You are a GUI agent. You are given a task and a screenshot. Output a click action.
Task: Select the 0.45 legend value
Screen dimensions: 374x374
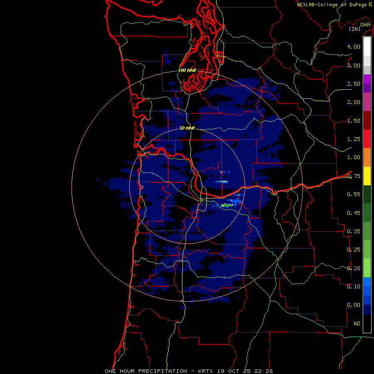[x=354, y=213]
